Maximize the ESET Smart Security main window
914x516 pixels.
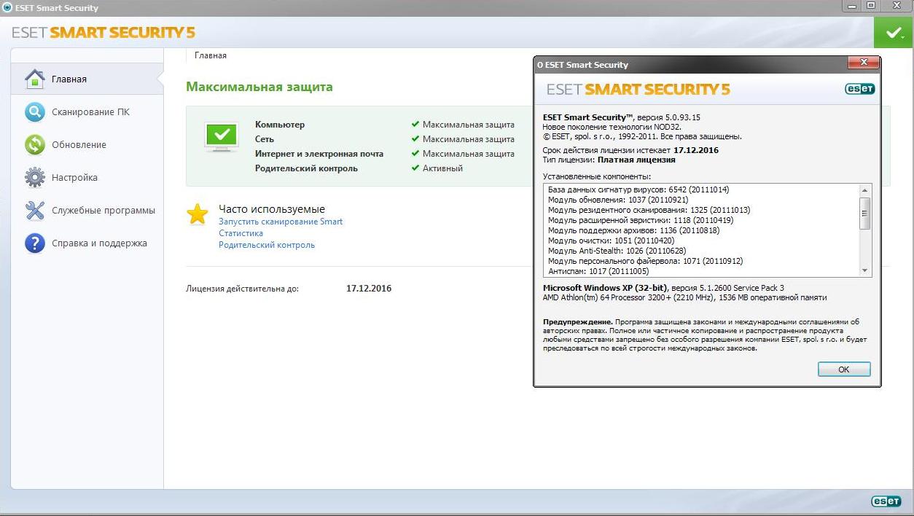pyautogui.click(x=870, y=6)
